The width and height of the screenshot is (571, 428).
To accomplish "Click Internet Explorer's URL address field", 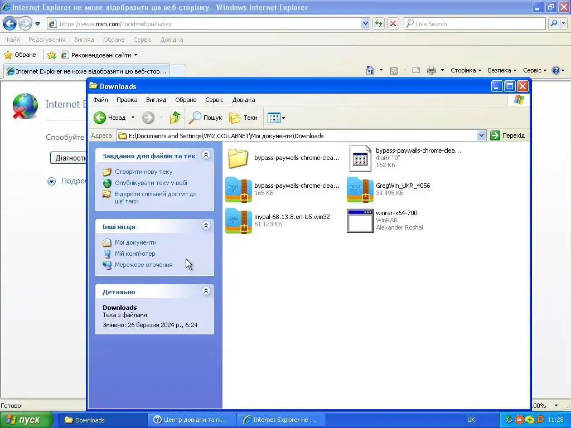I will tap(210, 24).
